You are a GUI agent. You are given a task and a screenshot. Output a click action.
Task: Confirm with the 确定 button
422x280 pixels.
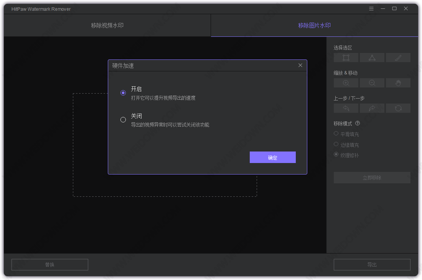272,157
